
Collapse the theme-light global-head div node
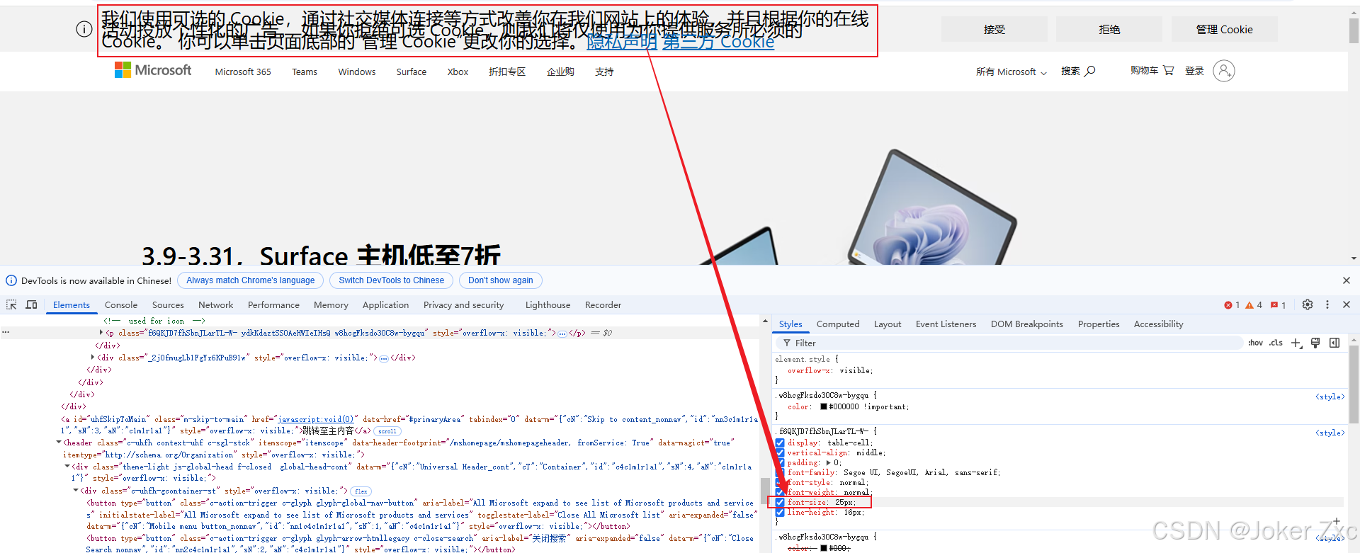(67, 467)
